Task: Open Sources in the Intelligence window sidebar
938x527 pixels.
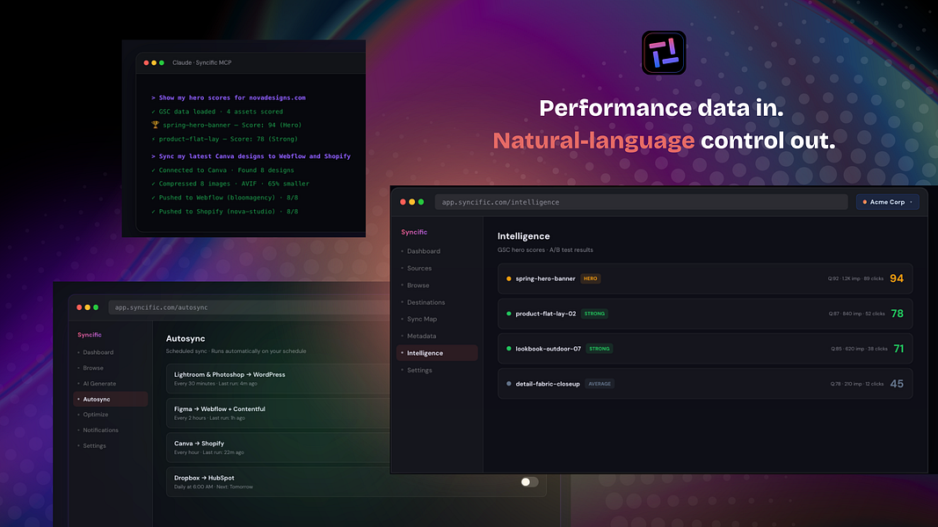Action: [419, 268]
